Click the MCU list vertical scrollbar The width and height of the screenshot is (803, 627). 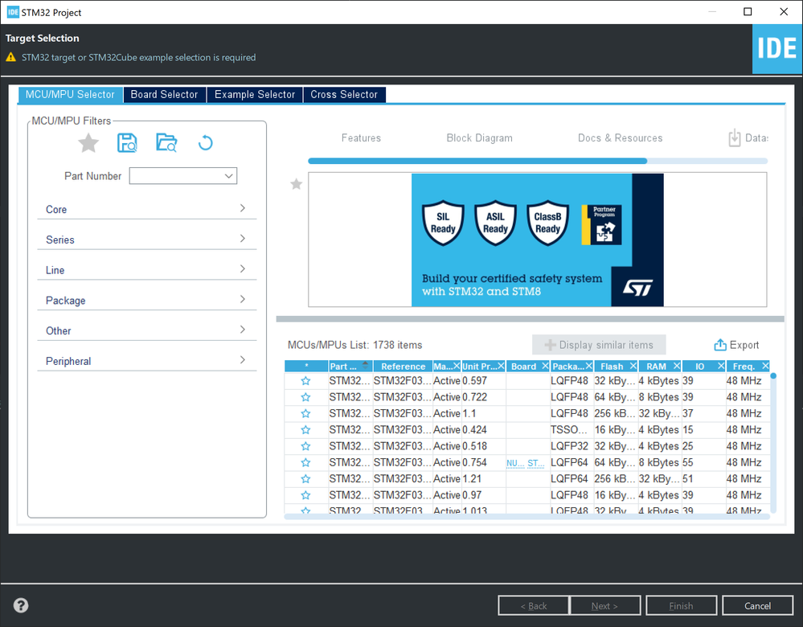773,443
